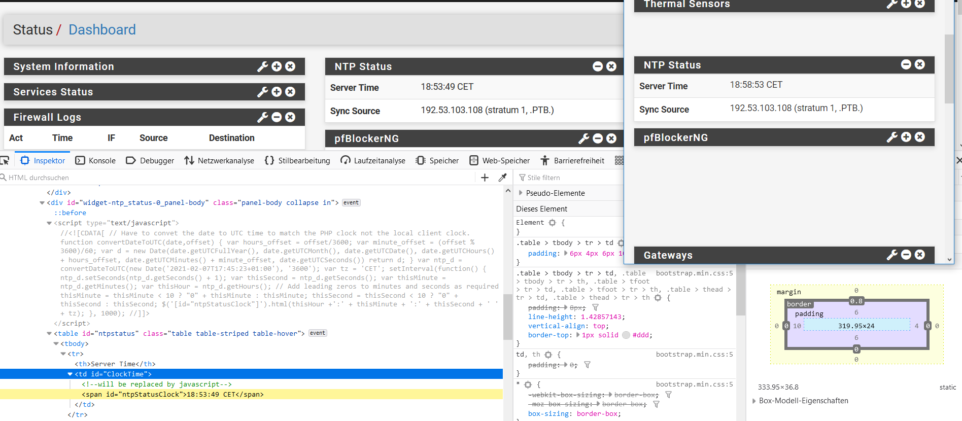962x421 pixels.
Task: Open System Information widget settings wrench
Action: [x=262, y=66]
